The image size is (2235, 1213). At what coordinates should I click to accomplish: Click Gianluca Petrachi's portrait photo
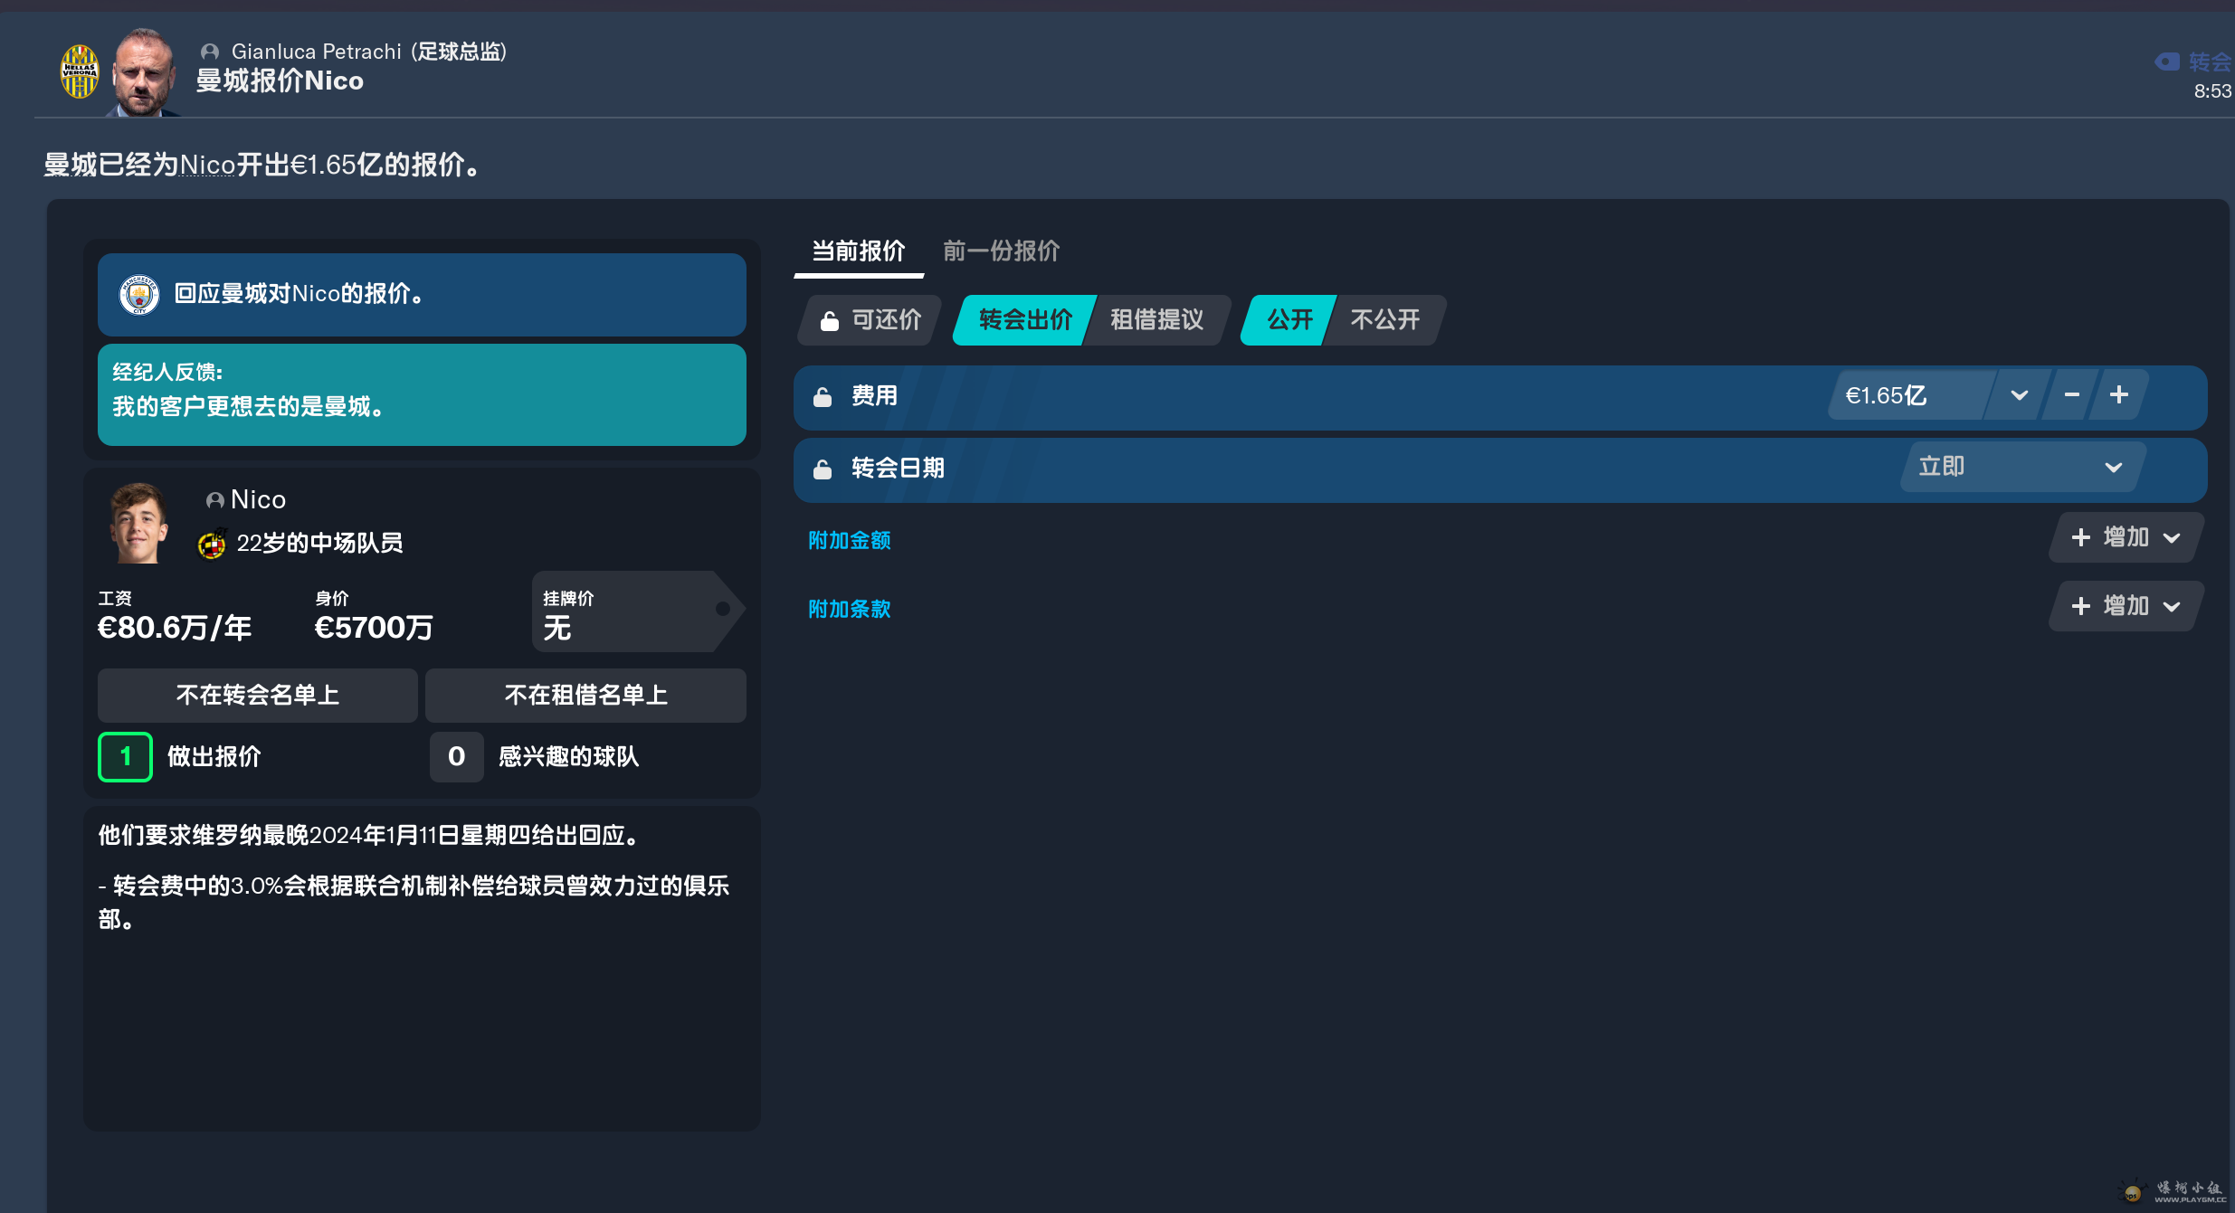[x=143, y=72]
